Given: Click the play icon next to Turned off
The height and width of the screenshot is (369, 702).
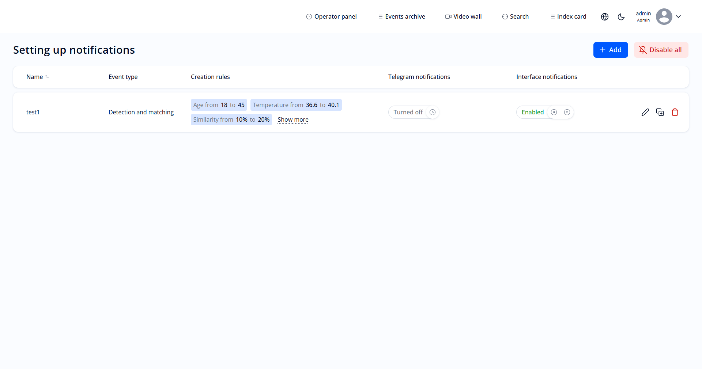Looking at the screenshot, I should point(433,112).
